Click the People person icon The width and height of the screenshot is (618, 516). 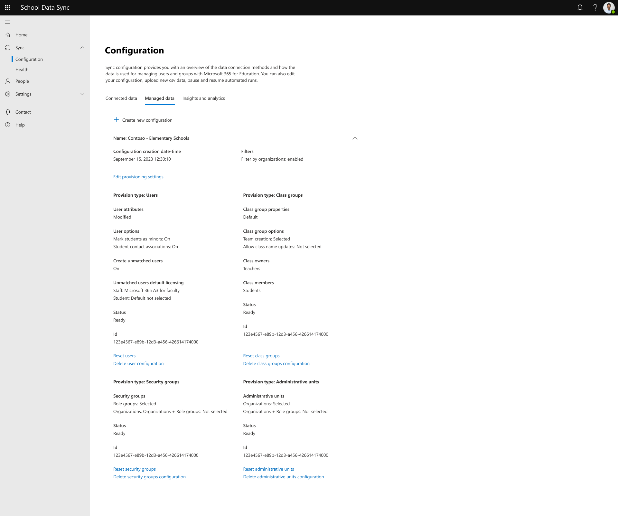[8, 81]
